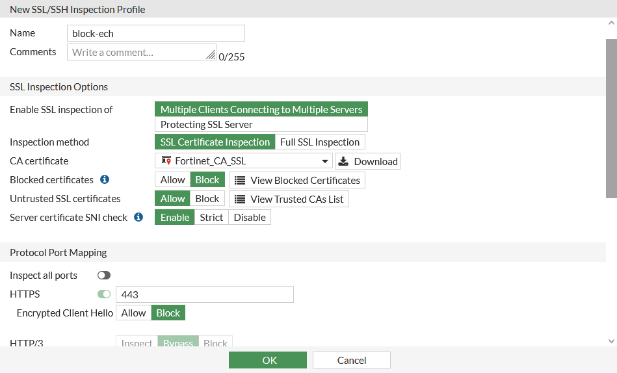This screenshot has width=617, height=373.
Task: Open the View Blocked Certificates list
Action: tap(297, 180)
